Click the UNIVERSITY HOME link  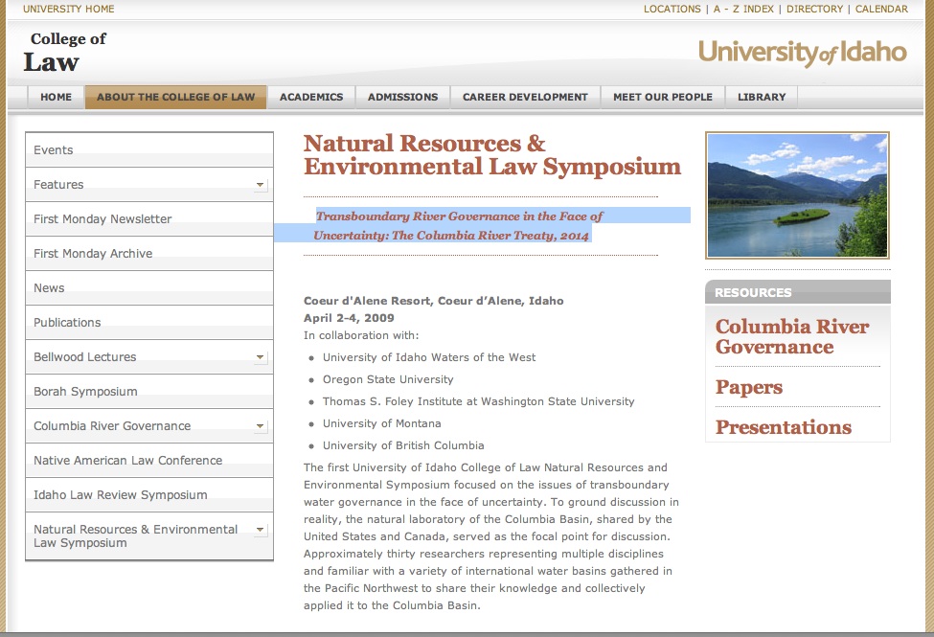(x=69, y=9)
